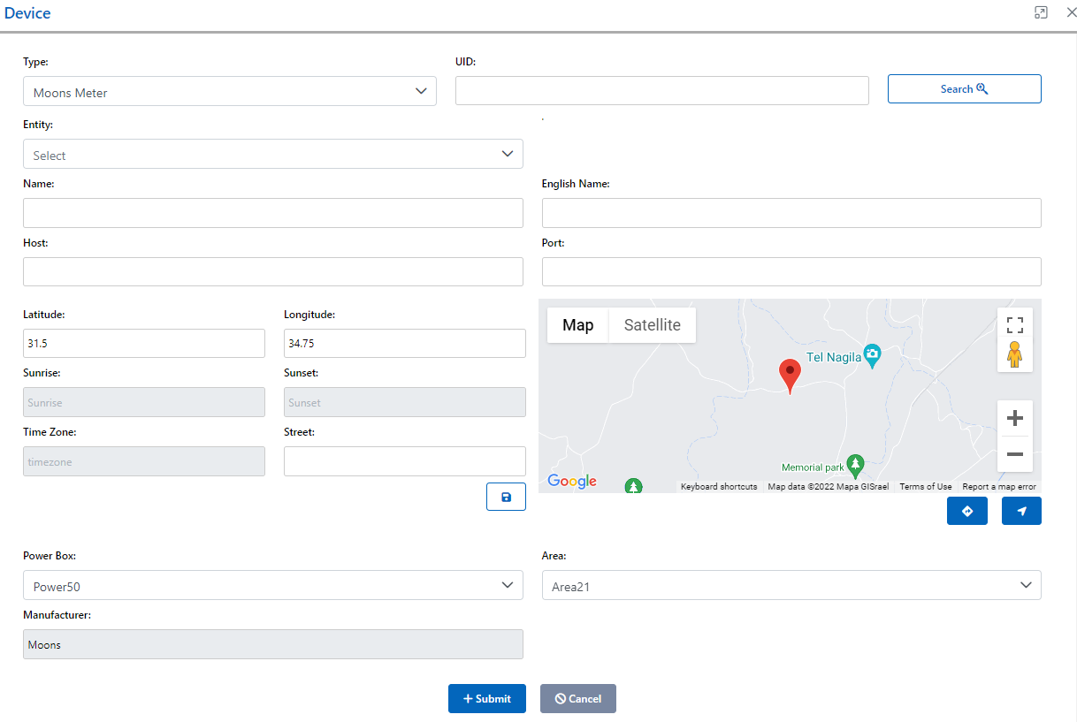
Task: Click into the UID input field
Action: pos(661,91)
